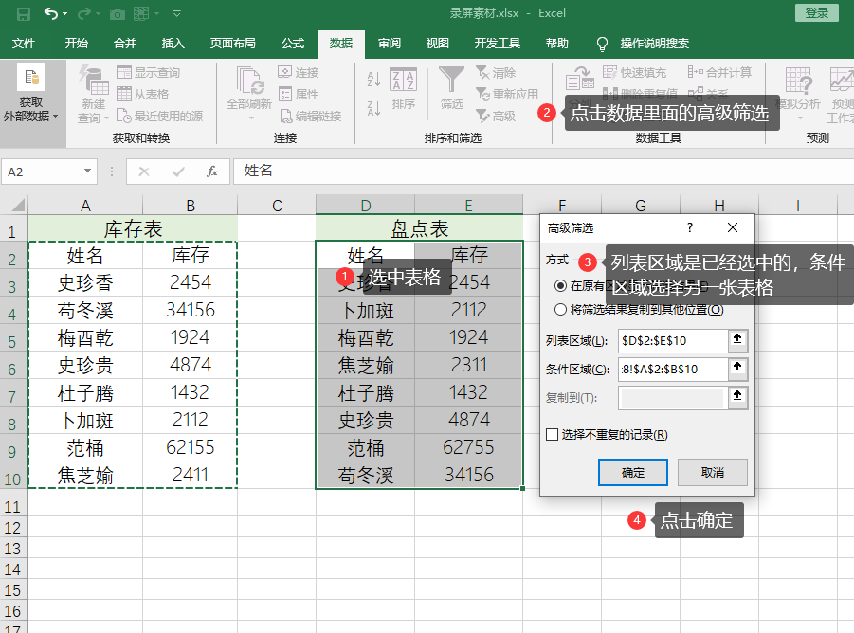Click the formula bar cancel X icon
This screenshot has width=854, height=633.
tap(144, 172)
